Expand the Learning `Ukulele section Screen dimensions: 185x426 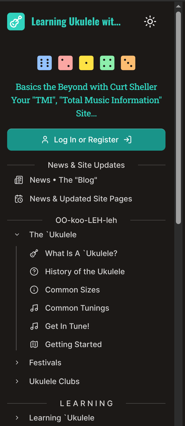click(17, 417)
